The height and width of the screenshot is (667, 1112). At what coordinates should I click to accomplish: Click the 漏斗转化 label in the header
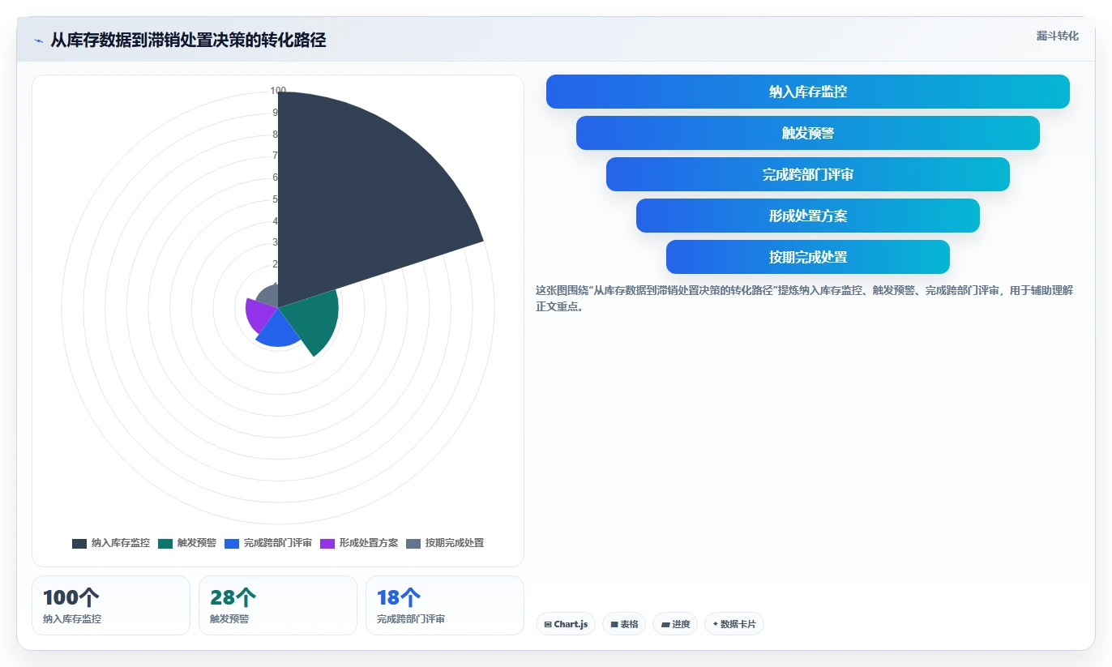coord(1057,36)
